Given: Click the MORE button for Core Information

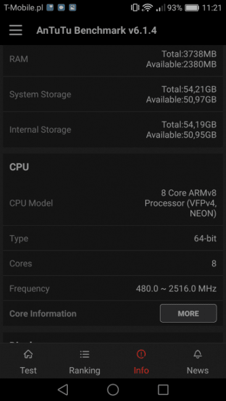Looking at the screenshot, I should pos(188,313).
